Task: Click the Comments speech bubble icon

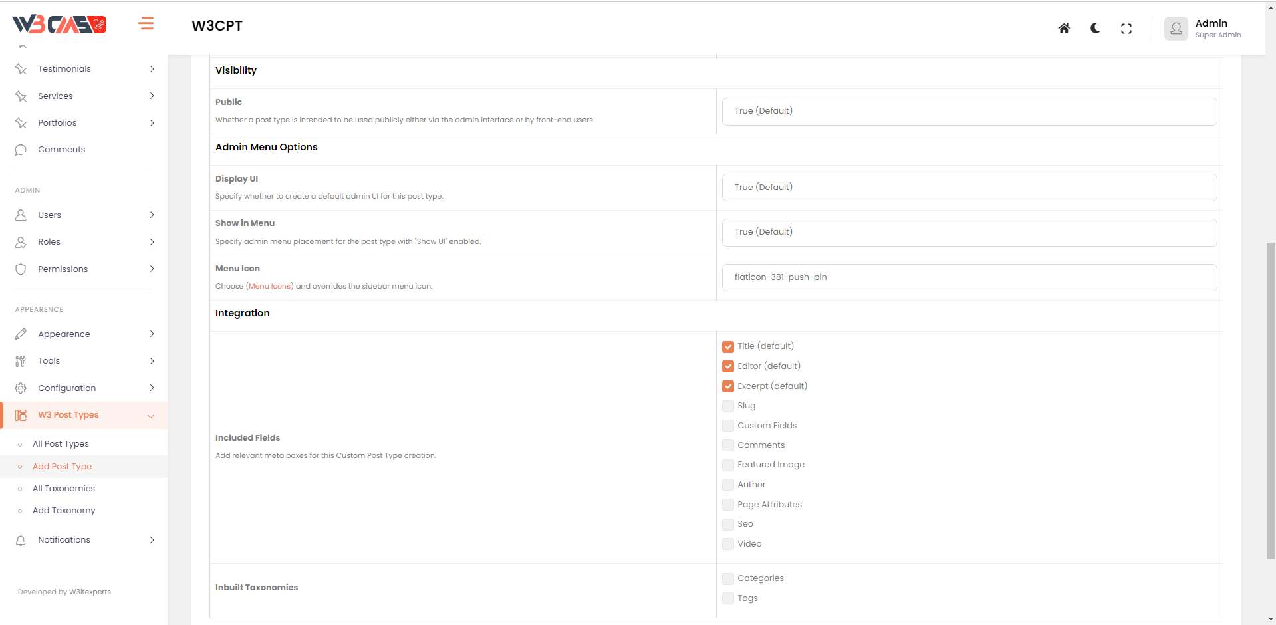Action: click(x=21, y=150)
